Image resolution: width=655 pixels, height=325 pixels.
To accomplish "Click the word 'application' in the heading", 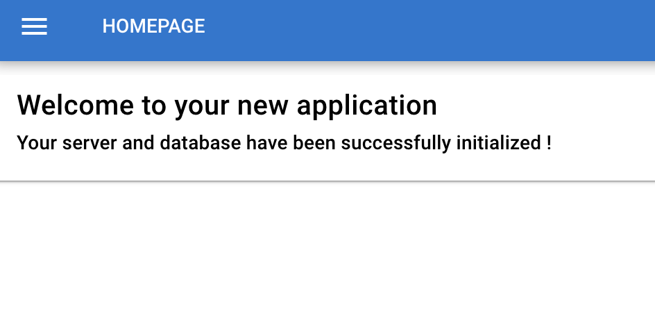I will (367, 106).
